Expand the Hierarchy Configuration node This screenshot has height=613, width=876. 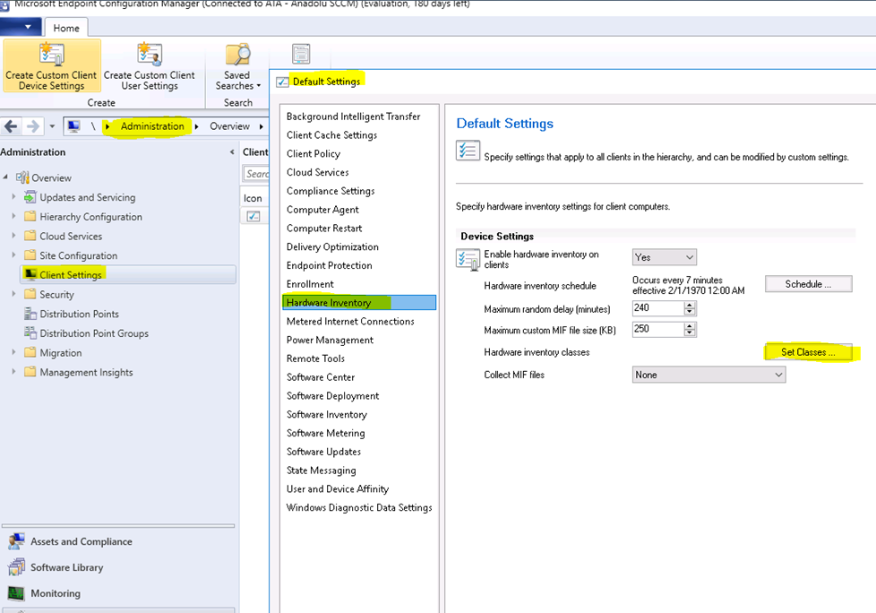14,216
